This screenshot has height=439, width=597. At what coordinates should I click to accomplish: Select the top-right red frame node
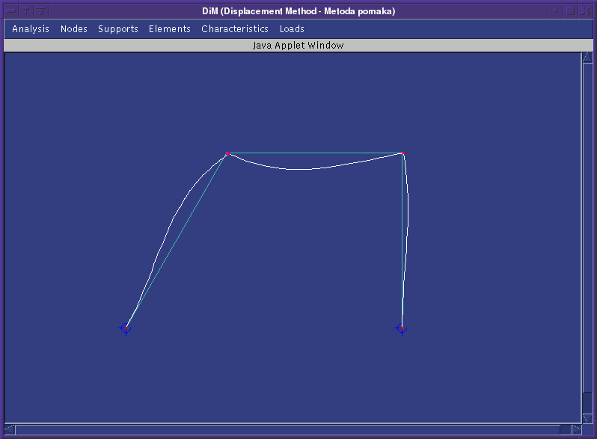[403, 154]
